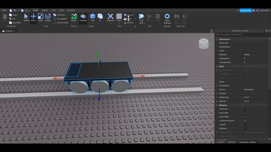This screenshot has width=271, height=152.
Task: Pick the Rotate tool
Action: 48,17
